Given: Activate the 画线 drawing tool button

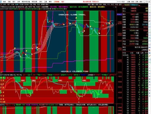Looking at the screenshot, I should click(x=104, y=4).
